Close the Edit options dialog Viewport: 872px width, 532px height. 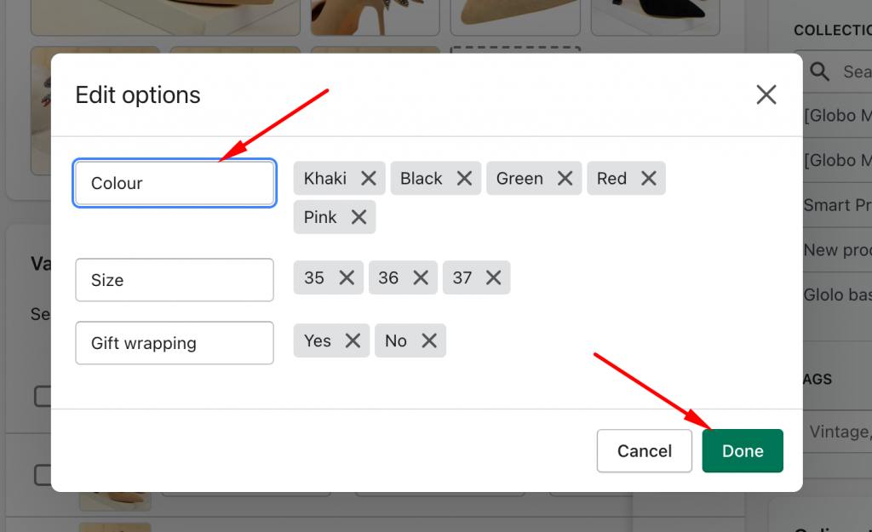coord(766,94)
